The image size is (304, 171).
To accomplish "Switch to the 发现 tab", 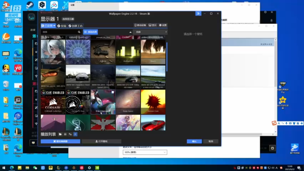I will coord(61,25).
